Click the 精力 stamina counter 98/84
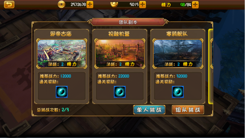Screen dimensions: 245x138 point(186,5)
